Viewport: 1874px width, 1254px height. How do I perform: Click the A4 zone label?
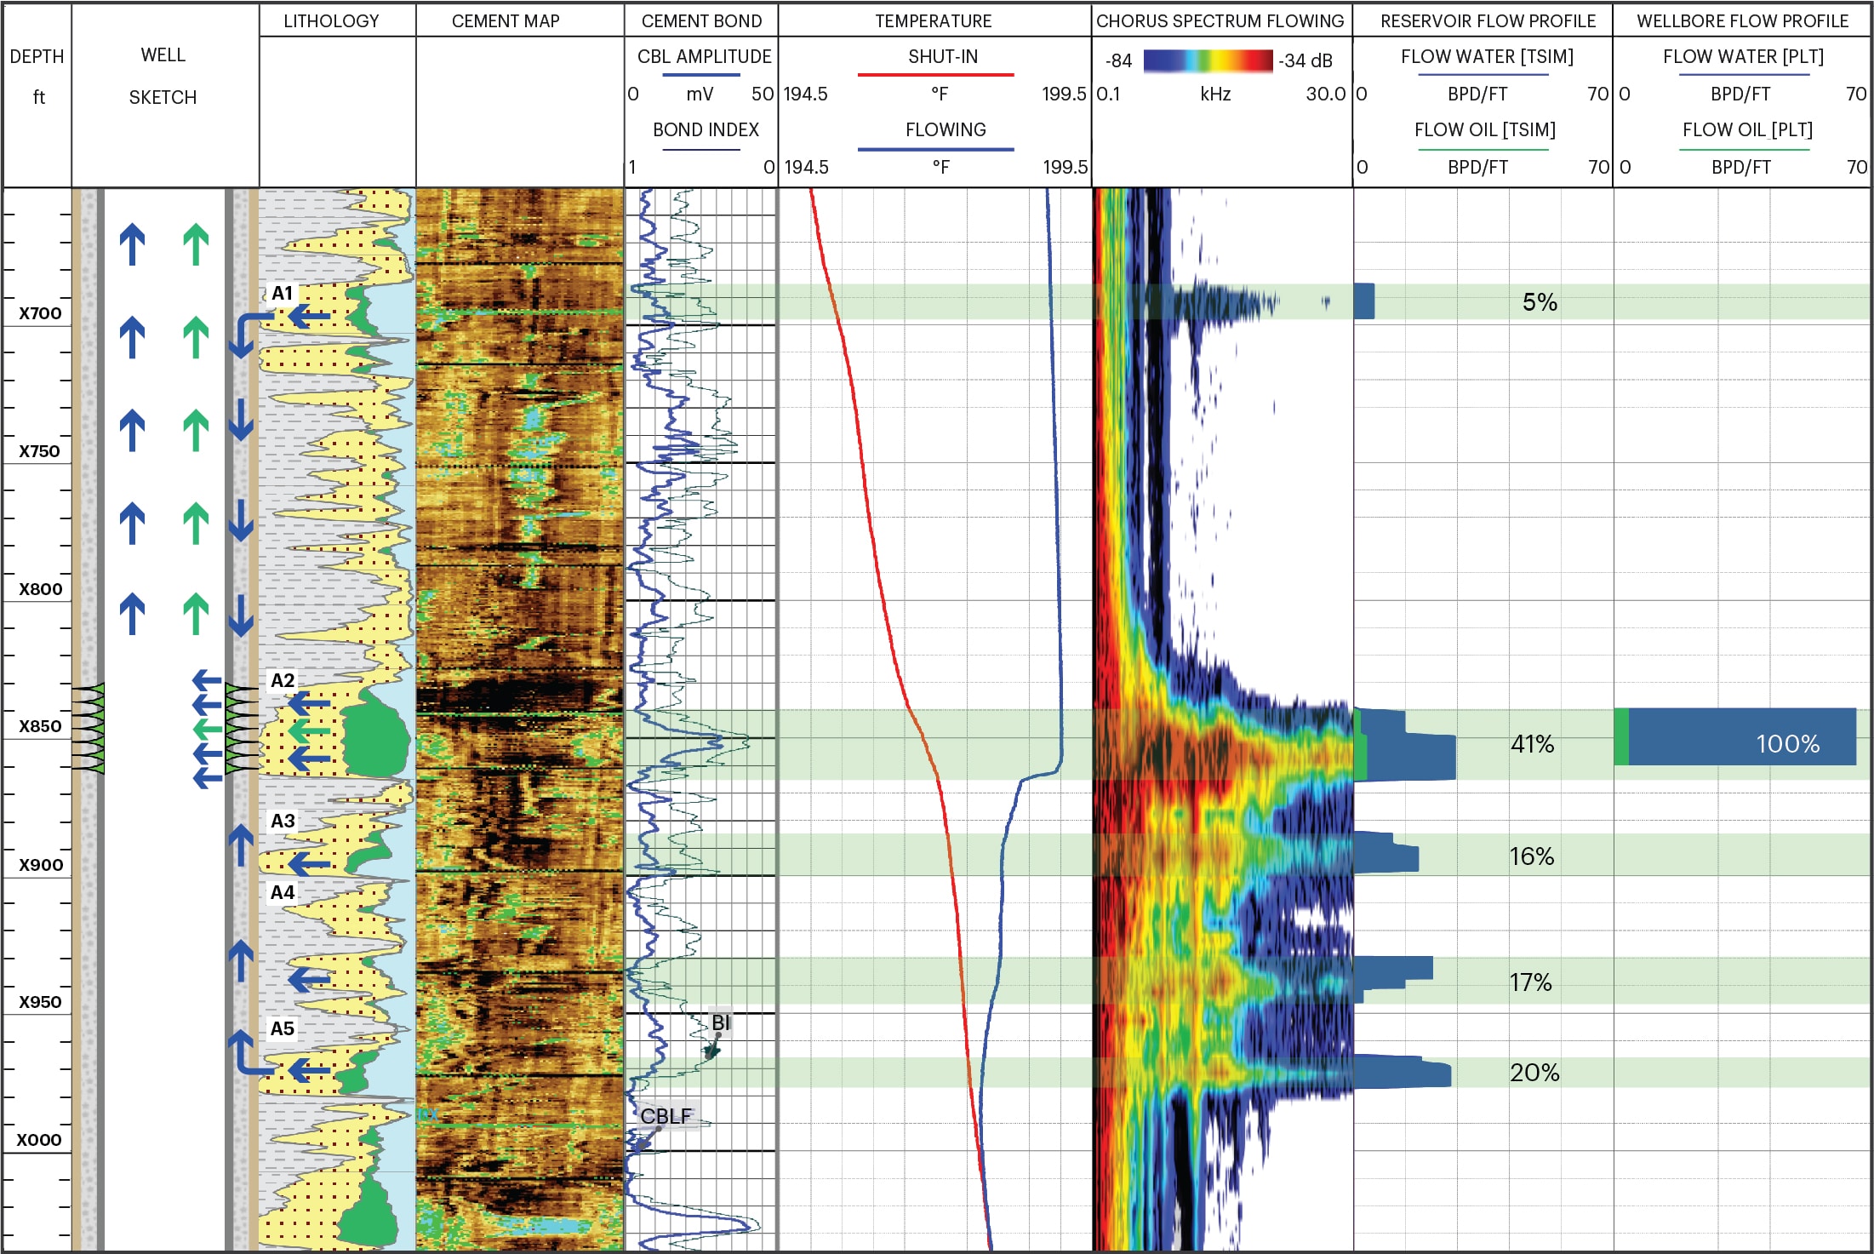(x=283, y=892)
